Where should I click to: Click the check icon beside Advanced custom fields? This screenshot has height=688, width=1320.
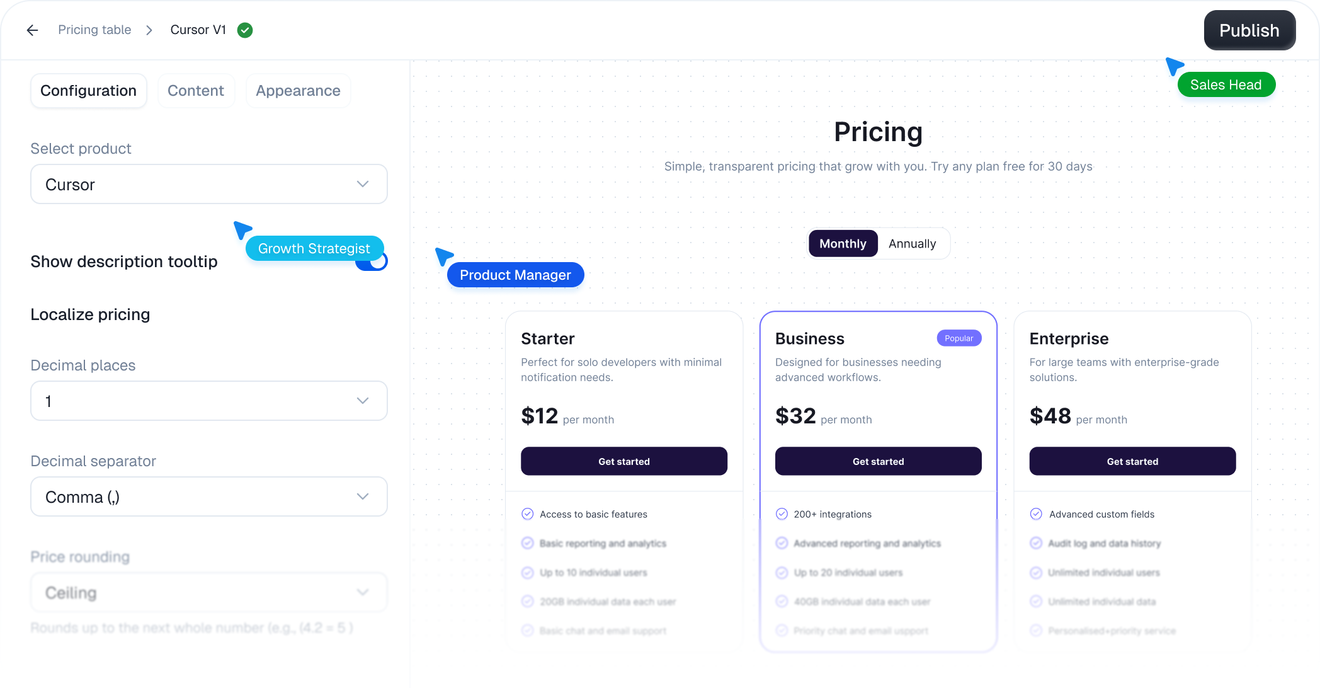coord(1037,513)
